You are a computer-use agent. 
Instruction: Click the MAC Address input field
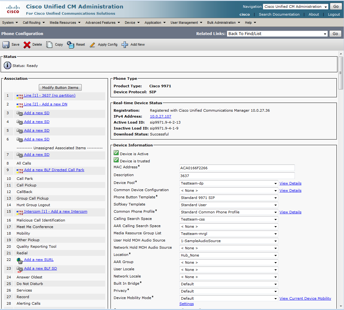(237, 168)
